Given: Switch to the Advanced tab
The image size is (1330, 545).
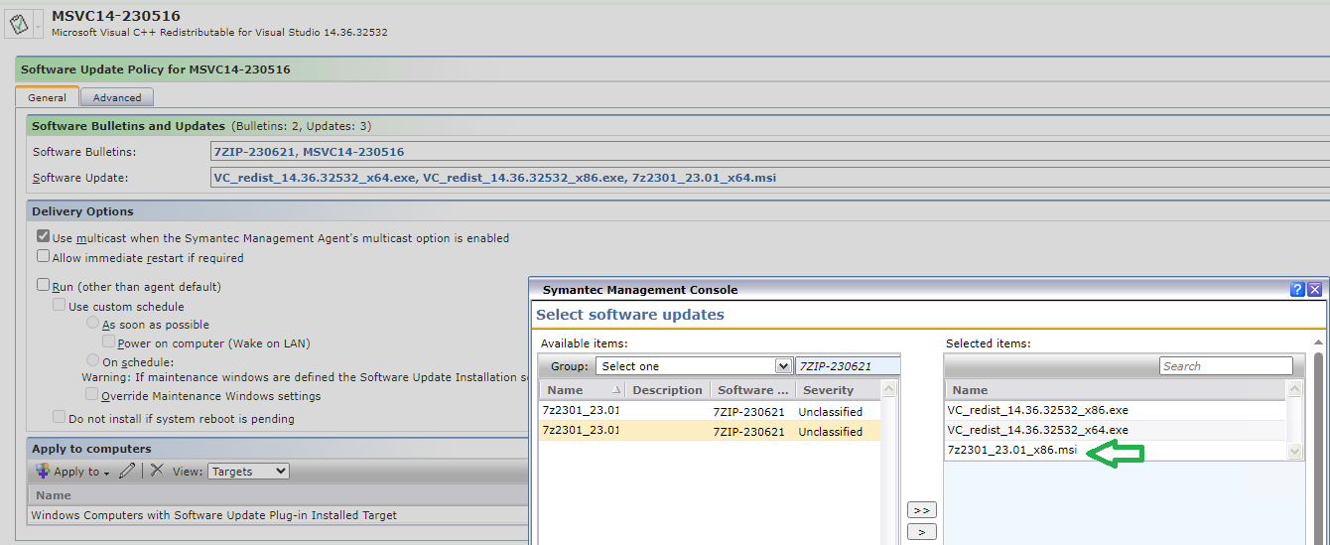Looking at the screenshot, I should click(x=117, y=97).
